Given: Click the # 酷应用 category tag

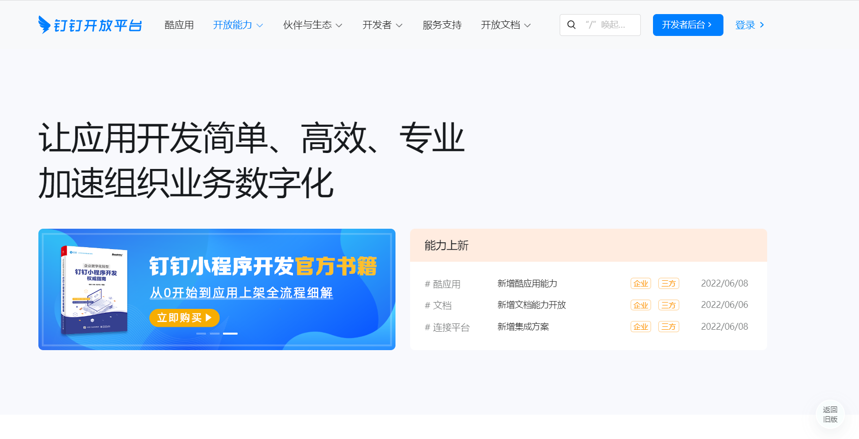Looking at the screenshot, I should pyautogui.click(x=443, y=284).
